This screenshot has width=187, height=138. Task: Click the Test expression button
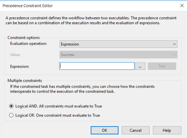point(162,66)
